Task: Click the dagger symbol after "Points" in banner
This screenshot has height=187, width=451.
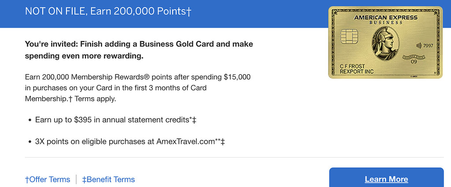Action: [189, 11]
